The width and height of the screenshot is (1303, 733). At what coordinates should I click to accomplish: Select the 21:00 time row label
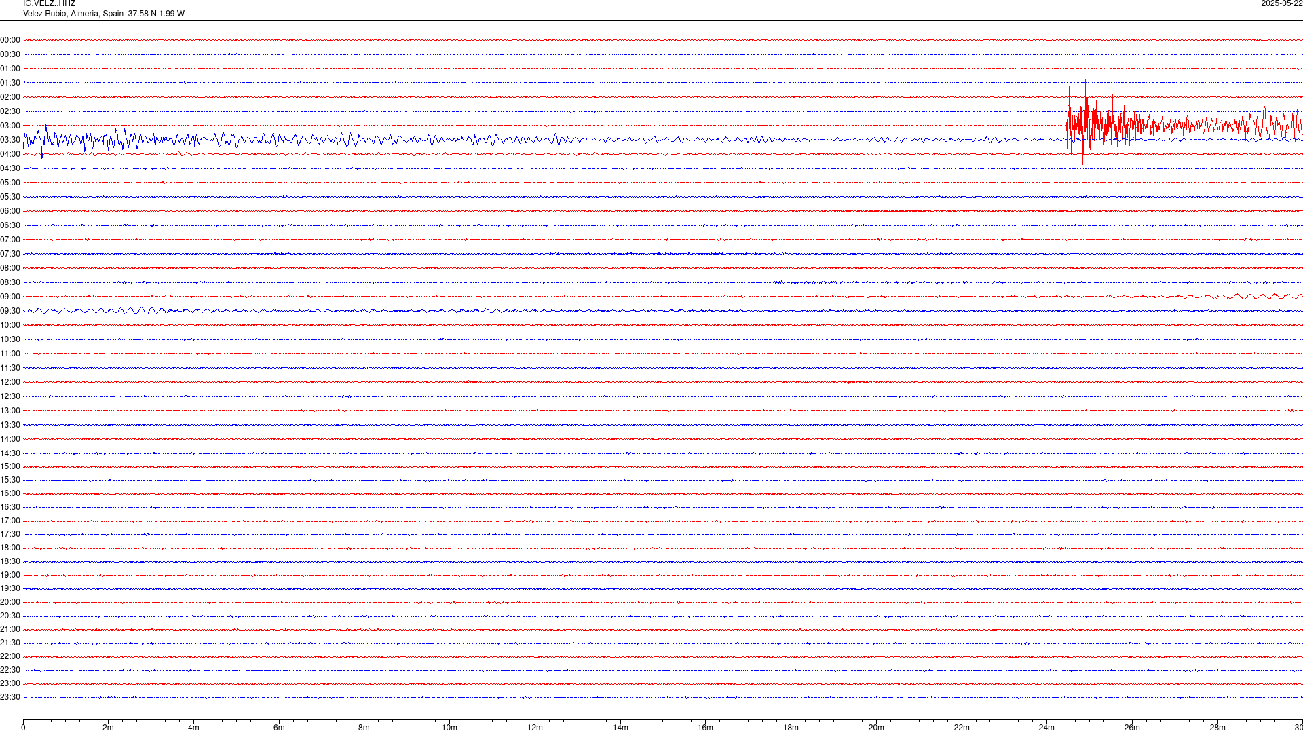pos(10,629)
